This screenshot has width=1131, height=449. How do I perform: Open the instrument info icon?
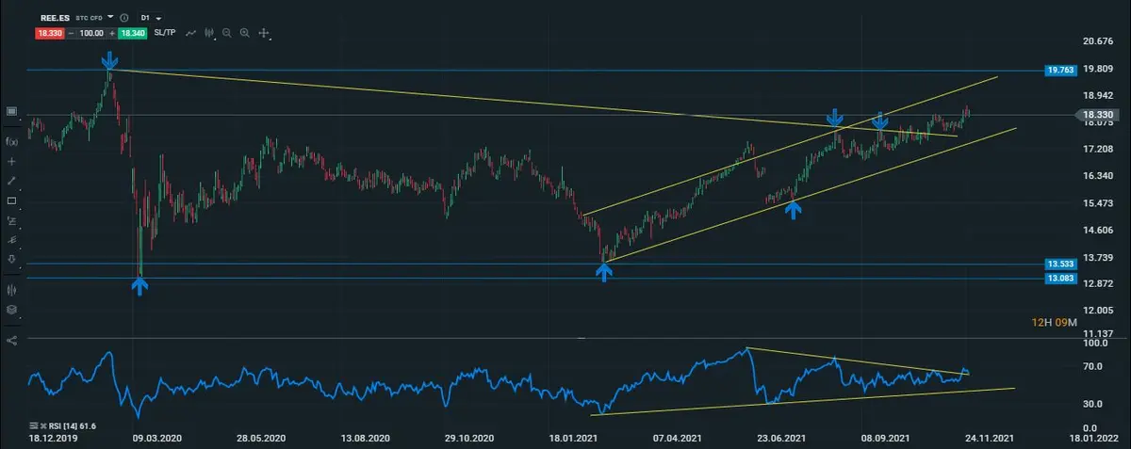pos(123,18)
